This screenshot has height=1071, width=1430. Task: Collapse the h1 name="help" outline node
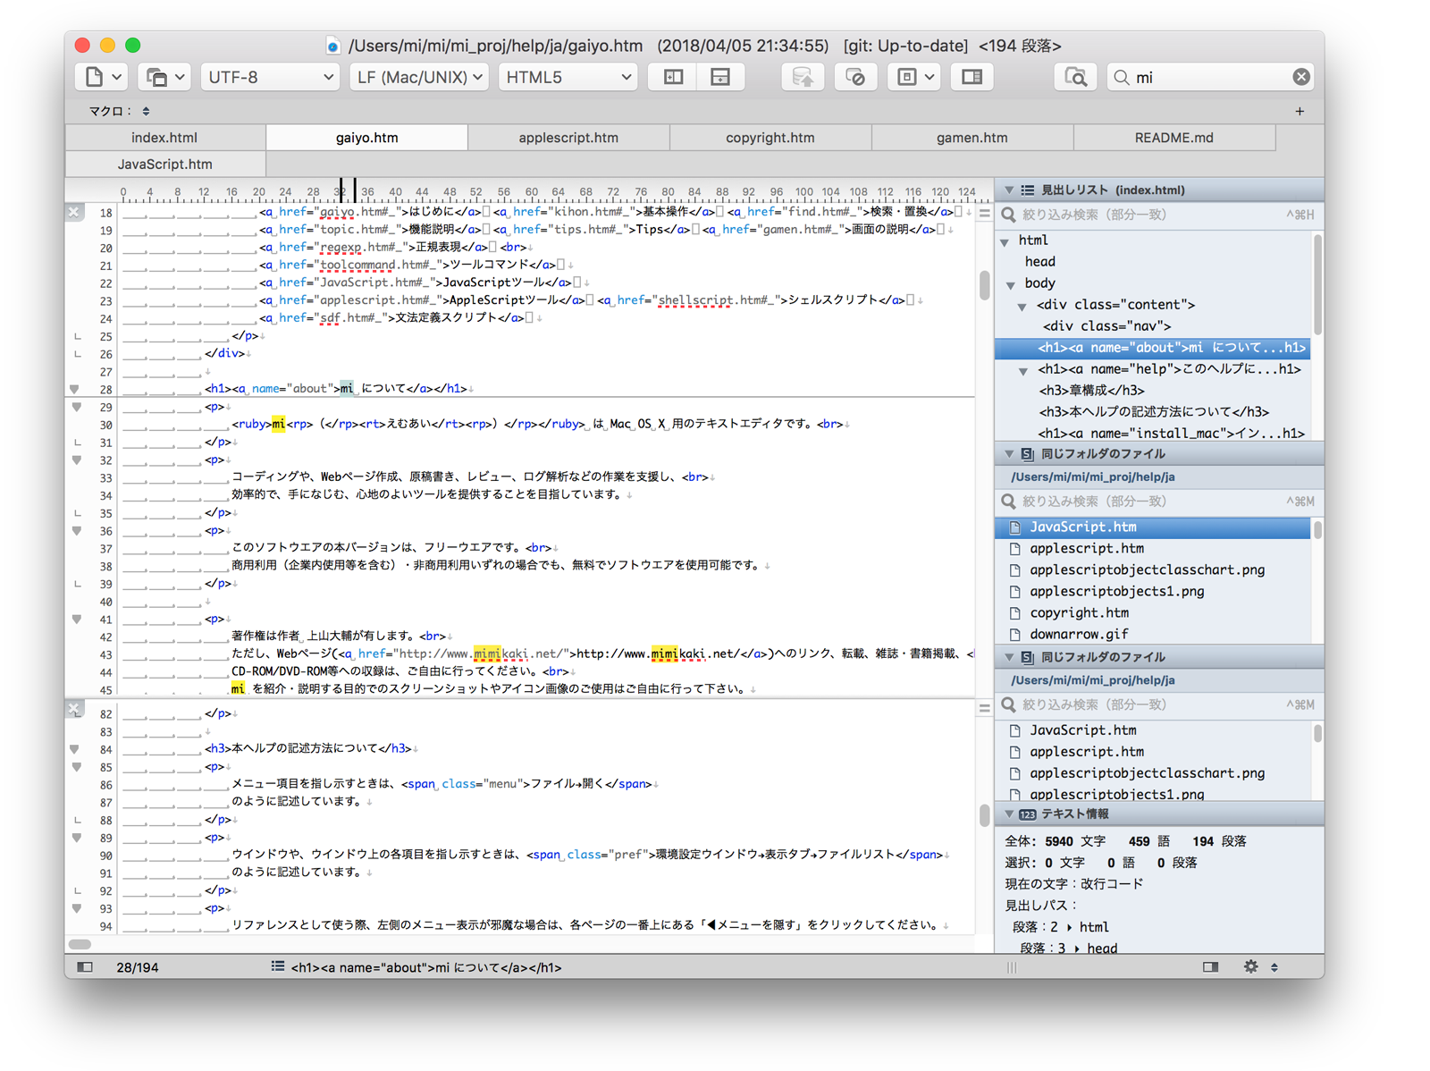[x=1024, y=370]
